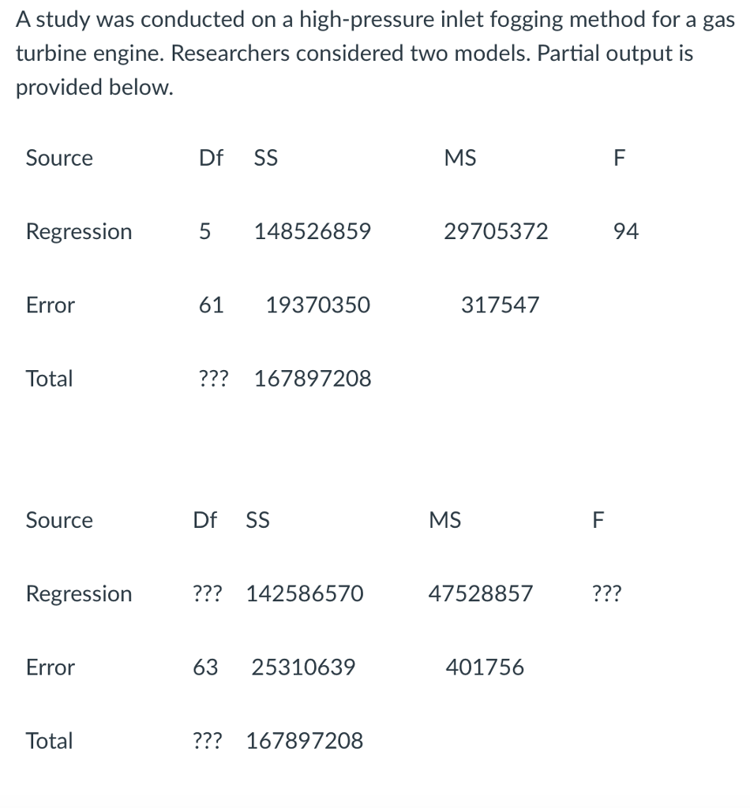This screenshot has height=808, width=750.
Task: Click the F value 94
Action: (626, 231)
